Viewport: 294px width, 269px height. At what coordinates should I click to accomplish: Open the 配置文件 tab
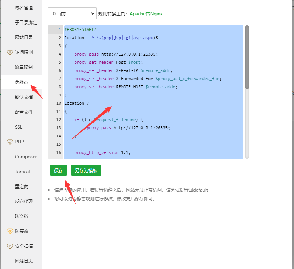click(24, 112)
